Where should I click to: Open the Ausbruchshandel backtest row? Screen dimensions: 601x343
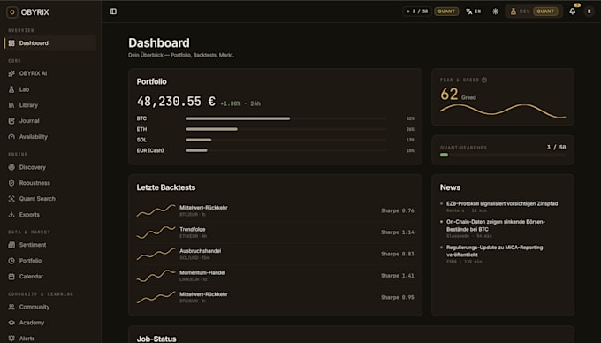tap(276, 254)
